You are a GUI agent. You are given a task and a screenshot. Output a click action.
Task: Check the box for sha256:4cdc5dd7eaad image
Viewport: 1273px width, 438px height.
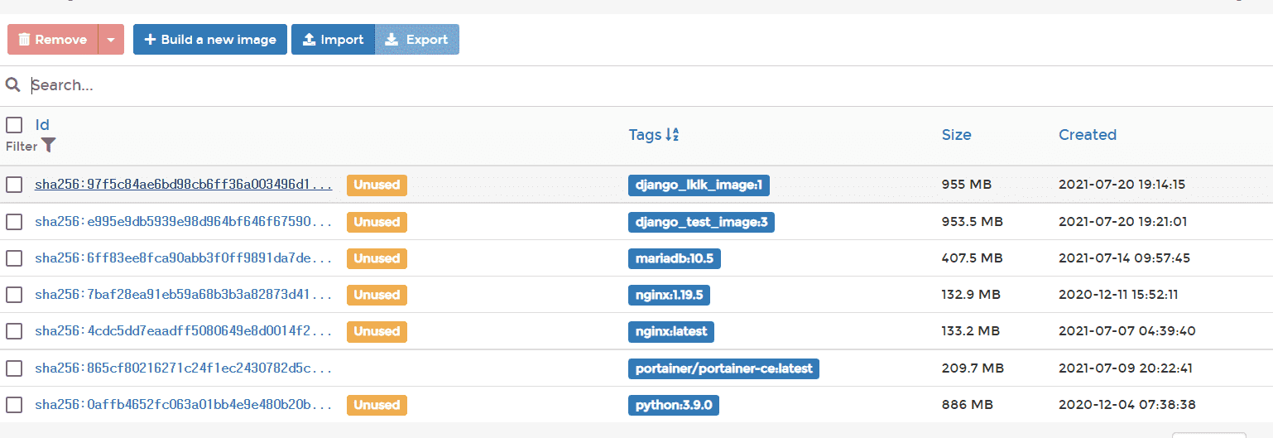pyautogui.click(x=14, y=331)
